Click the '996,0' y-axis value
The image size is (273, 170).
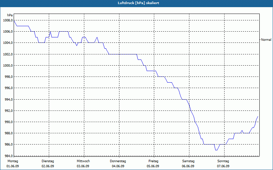click(9, 88)
